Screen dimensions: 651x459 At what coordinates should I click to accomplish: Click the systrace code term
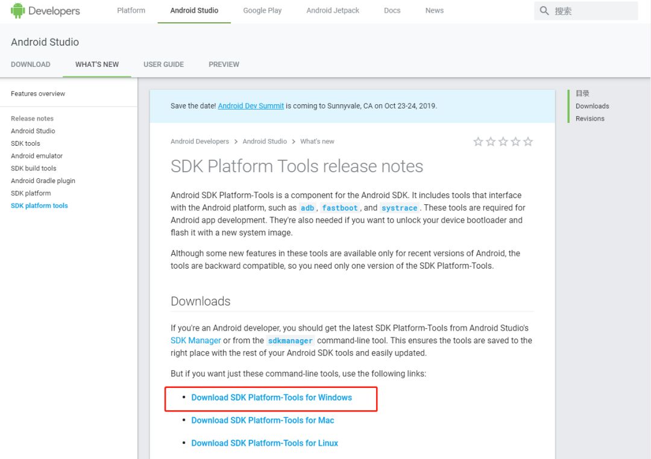pyautogui.click(x=400, y=208)
